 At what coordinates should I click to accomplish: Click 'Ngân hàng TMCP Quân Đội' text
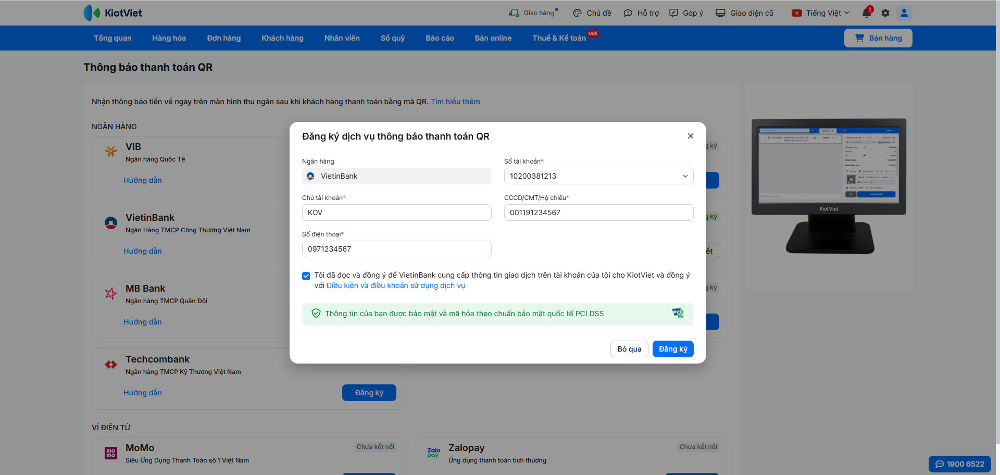[166, 301]
